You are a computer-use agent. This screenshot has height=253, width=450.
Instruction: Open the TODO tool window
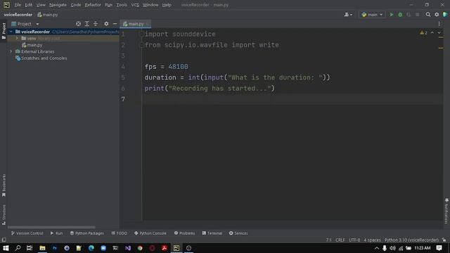coord(119,233)
